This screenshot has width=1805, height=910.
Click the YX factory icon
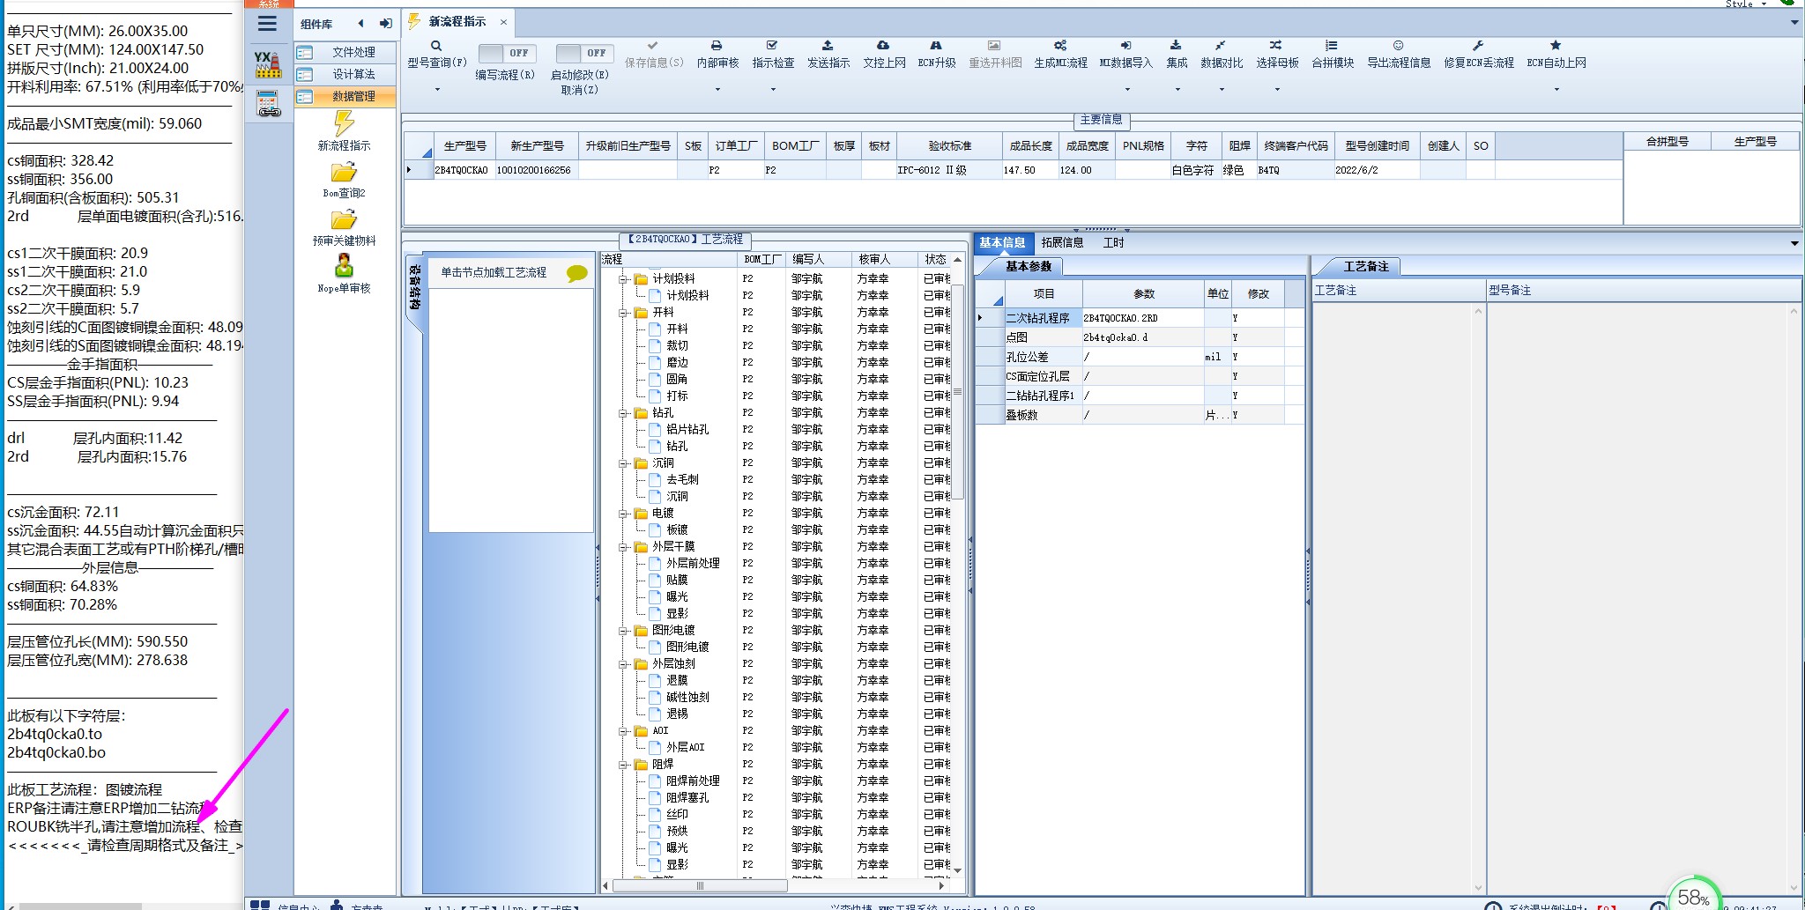[268, 64]
